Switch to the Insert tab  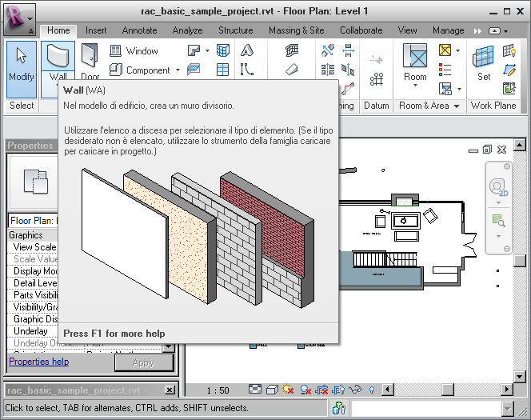coord(96,30)
